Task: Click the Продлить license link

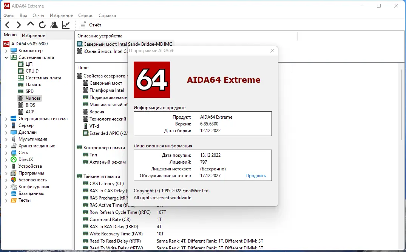Action: [256, 175]
